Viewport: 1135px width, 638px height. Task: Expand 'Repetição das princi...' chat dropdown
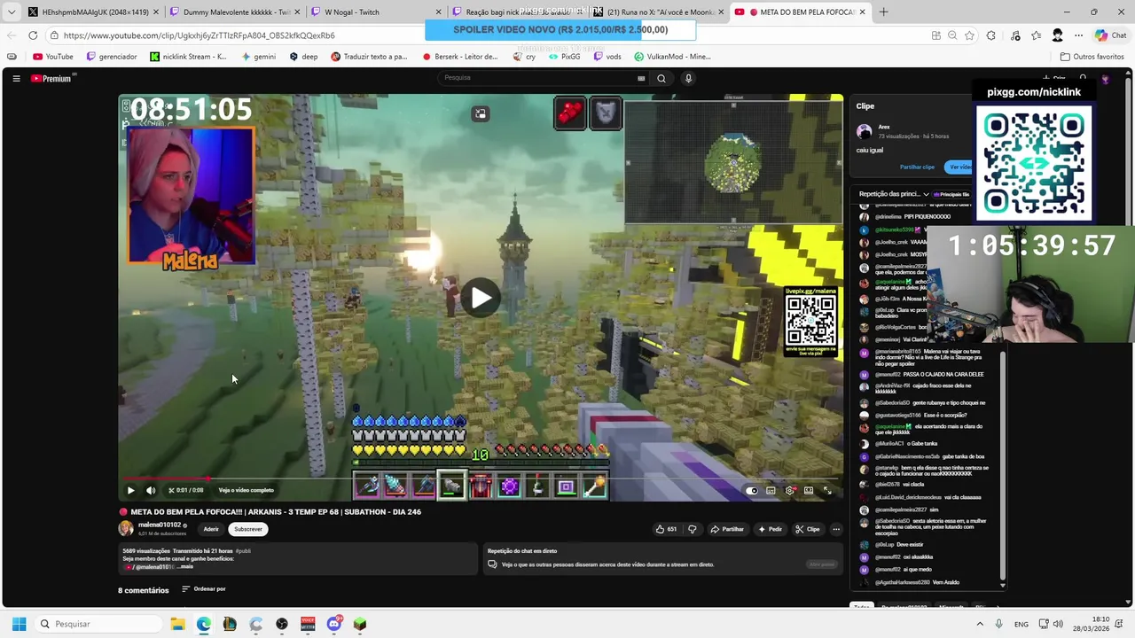[x=894, y=194]
